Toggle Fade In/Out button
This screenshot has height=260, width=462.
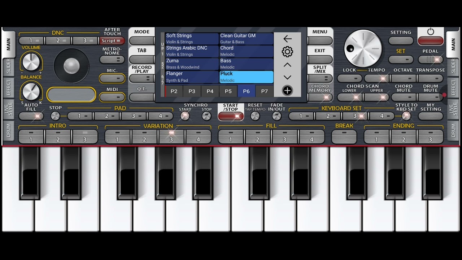[276, 116]
